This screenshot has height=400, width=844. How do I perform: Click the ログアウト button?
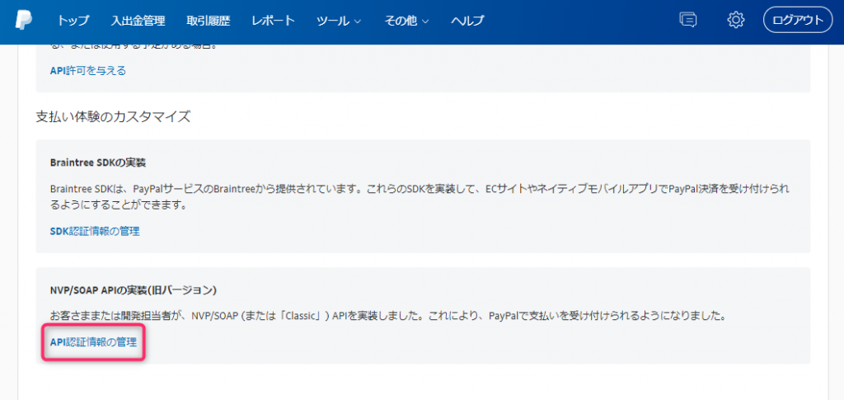tap(798, 21)
